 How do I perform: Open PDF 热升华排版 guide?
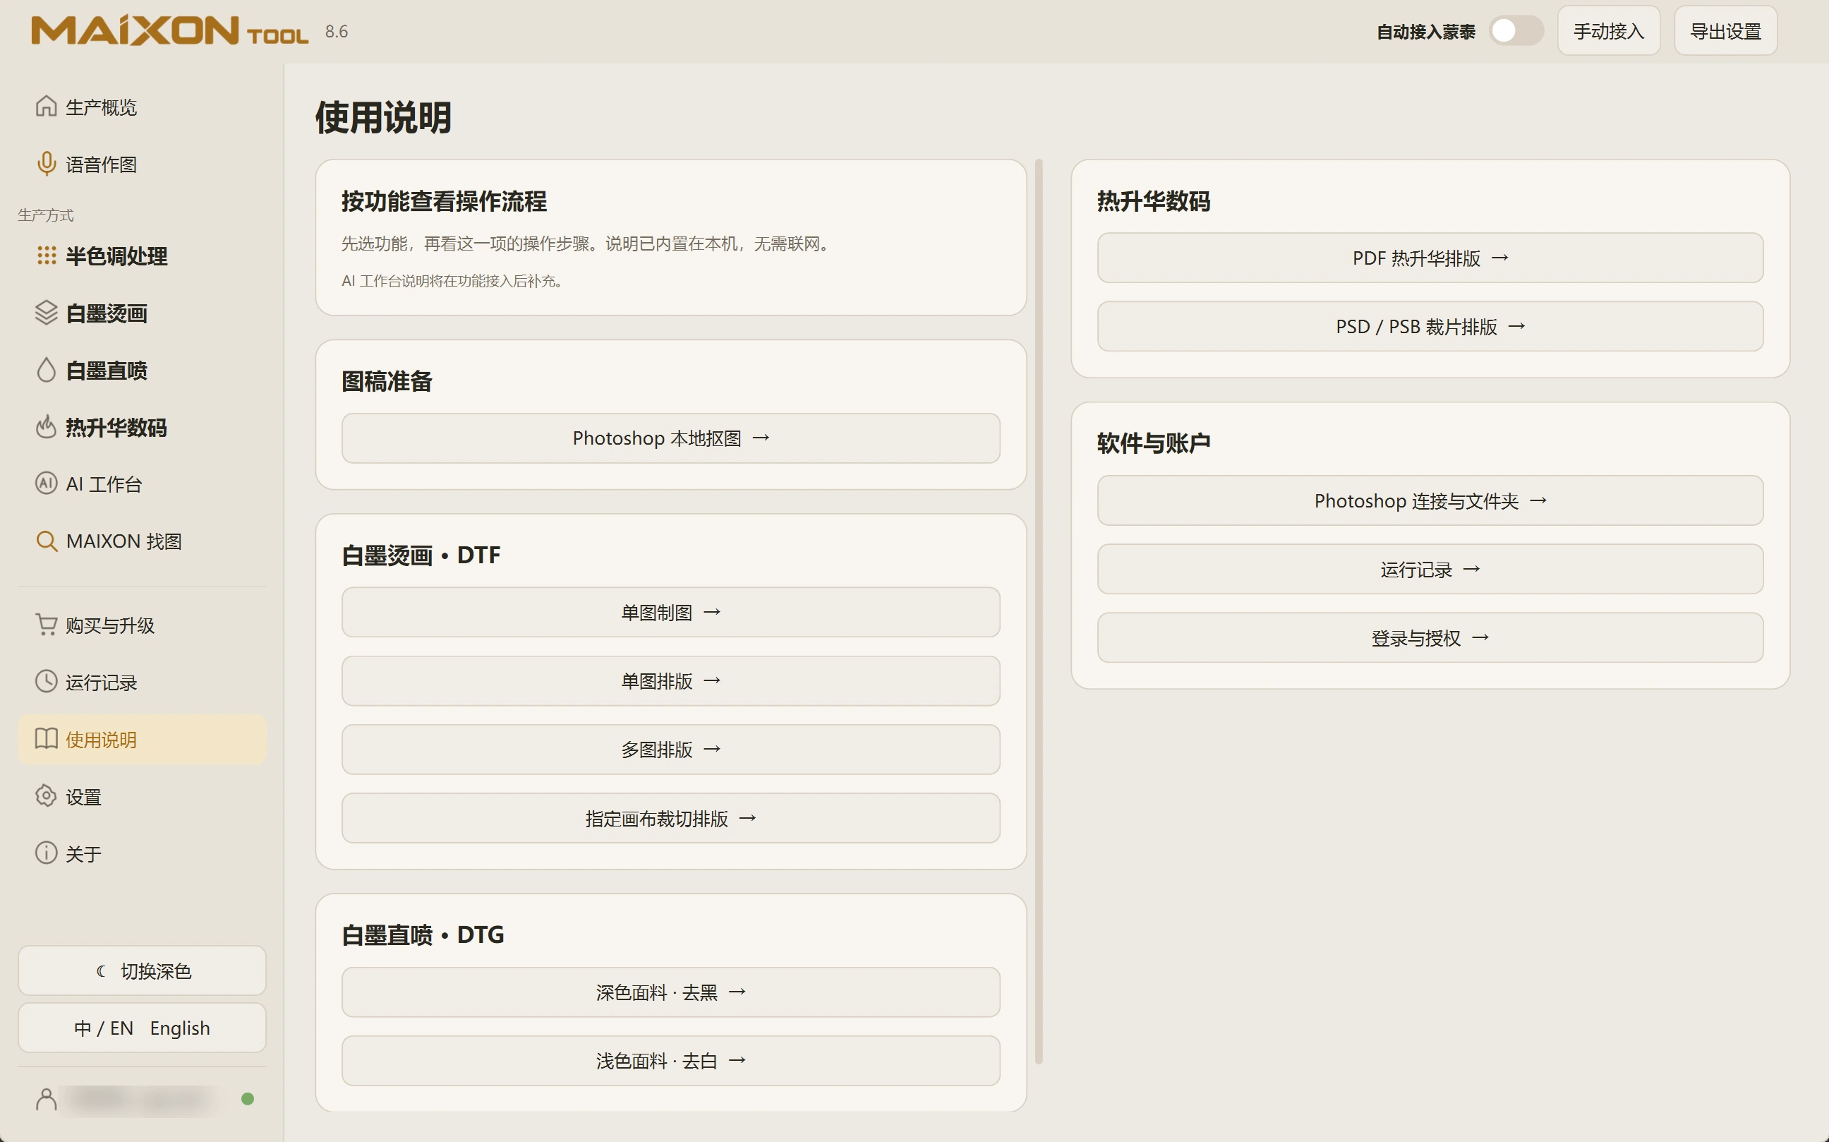[x=1430, y=258]
